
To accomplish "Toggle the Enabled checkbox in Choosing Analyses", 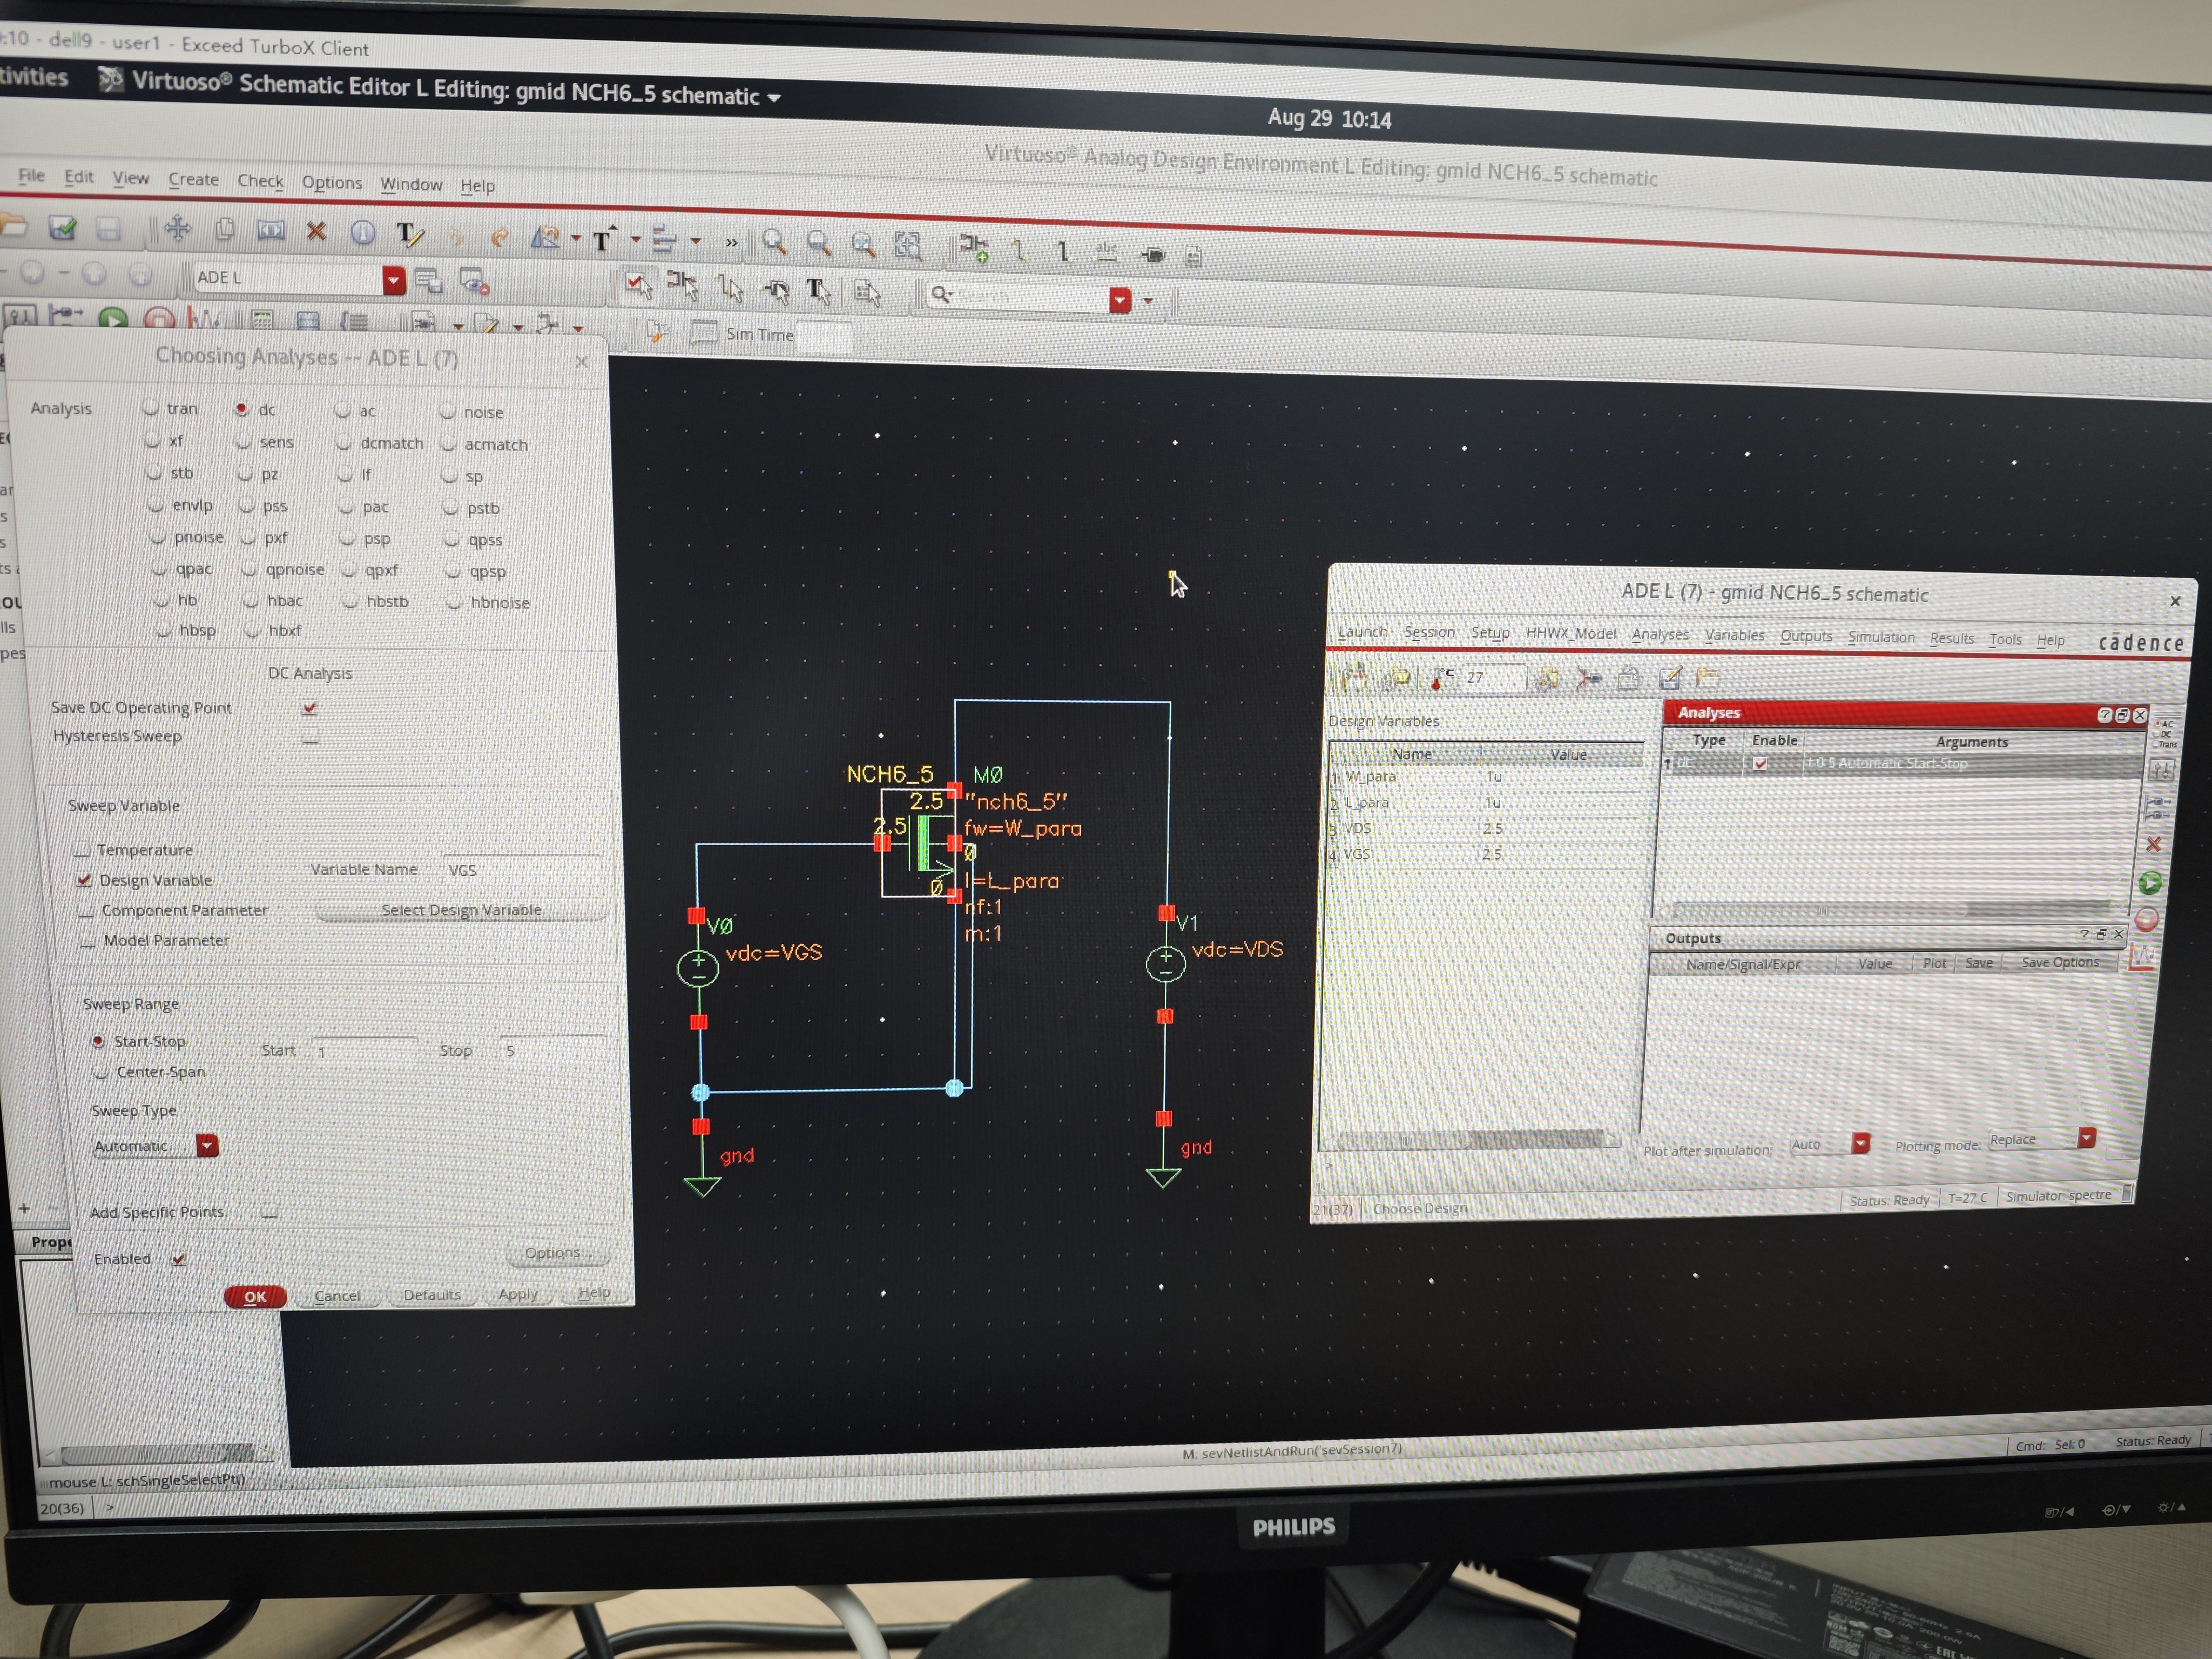I will [x=178, y=1259].
